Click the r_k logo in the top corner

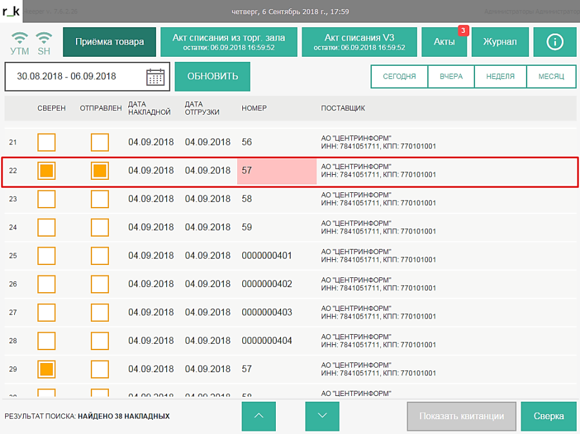[x=12, y=11]
